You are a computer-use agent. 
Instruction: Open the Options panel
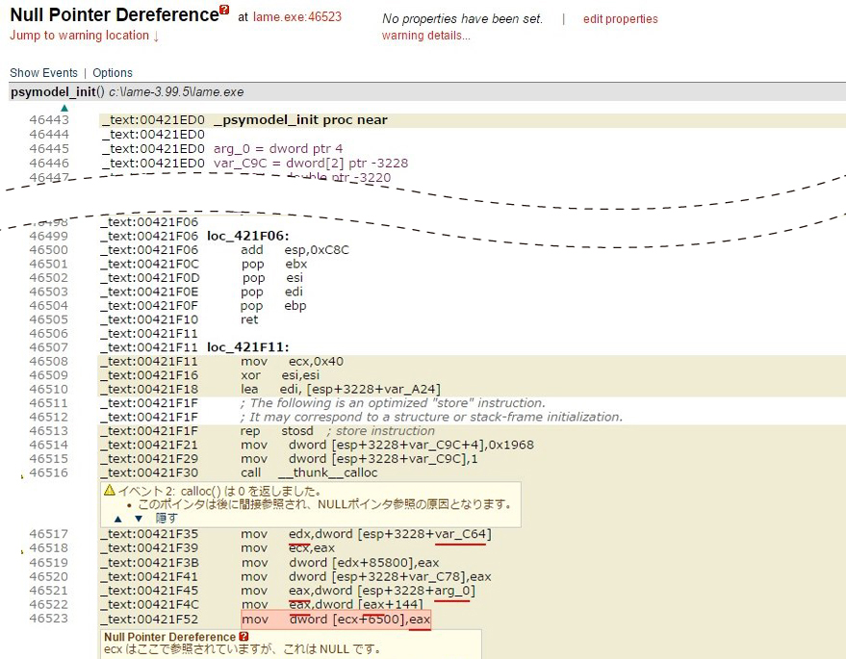click(113, 72)
